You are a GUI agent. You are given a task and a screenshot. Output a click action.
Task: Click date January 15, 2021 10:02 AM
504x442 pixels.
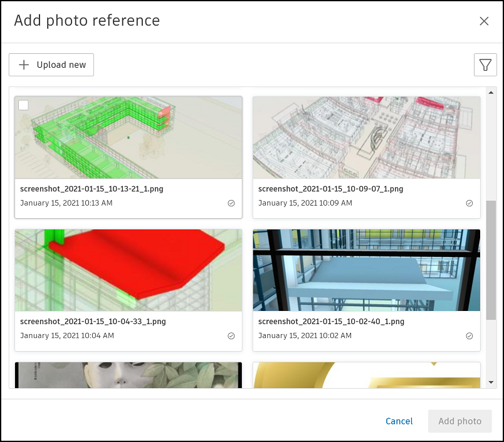[x=305, y=335]
